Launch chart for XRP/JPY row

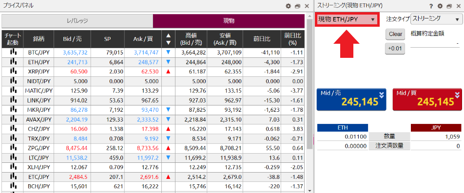coord(13,71)
